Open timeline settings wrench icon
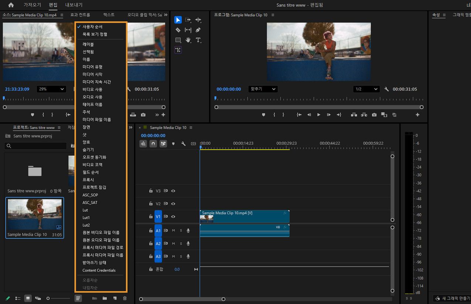 [183, 144]
